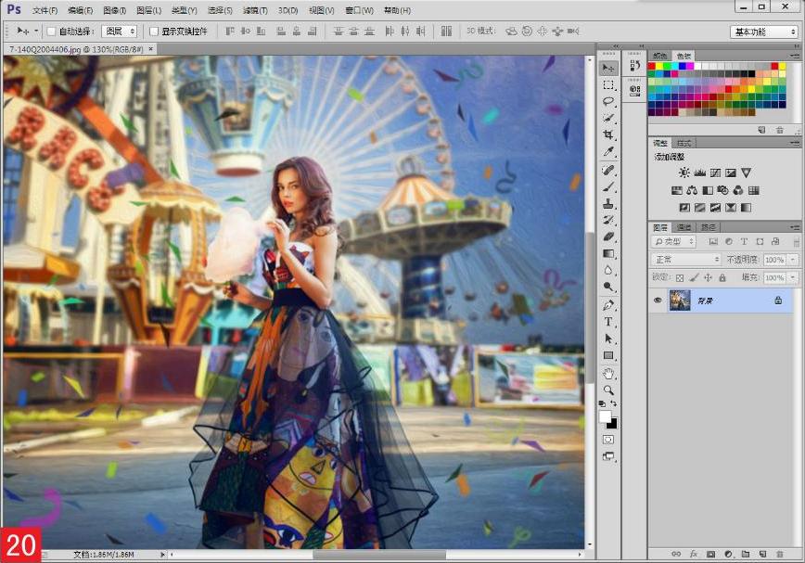Hide the 背景 layer with the eye
805x563 pixels.
click(x=658, y=301)
